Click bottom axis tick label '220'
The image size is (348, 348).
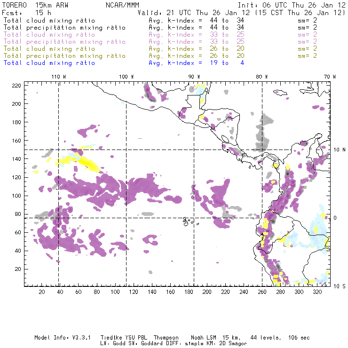pos(225,292)
